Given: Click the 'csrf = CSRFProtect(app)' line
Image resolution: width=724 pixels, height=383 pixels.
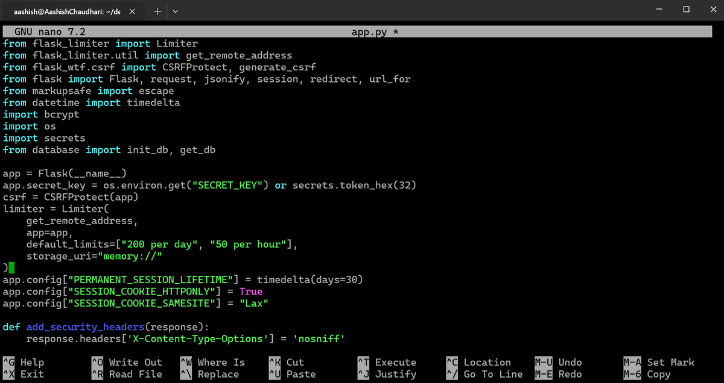Looking at the screenshot, I should pos(71,197).
